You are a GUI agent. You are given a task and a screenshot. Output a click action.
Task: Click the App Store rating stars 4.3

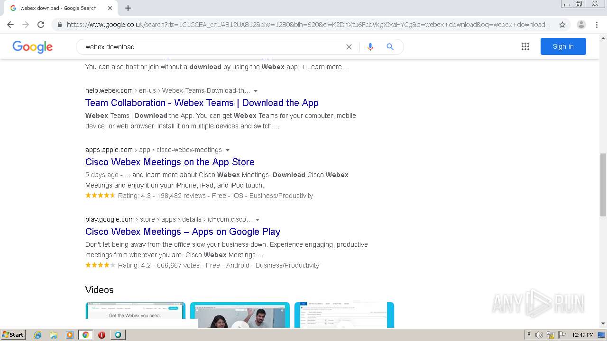click(101, 196)
